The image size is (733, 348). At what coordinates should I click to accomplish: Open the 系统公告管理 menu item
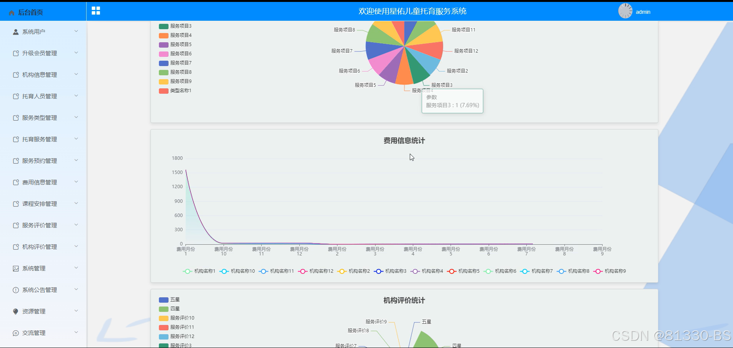pyautogui.click(x=43, y=290)
